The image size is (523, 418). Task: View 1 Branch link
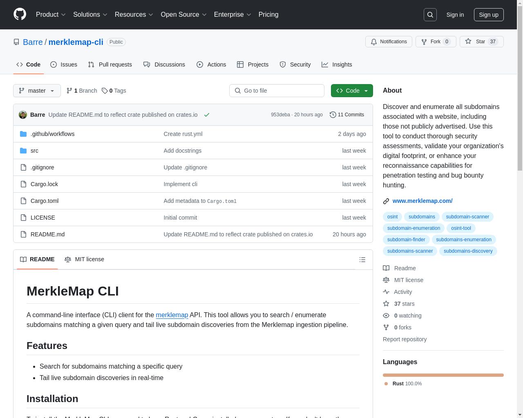pyautogui.click(x=82, y=91)
